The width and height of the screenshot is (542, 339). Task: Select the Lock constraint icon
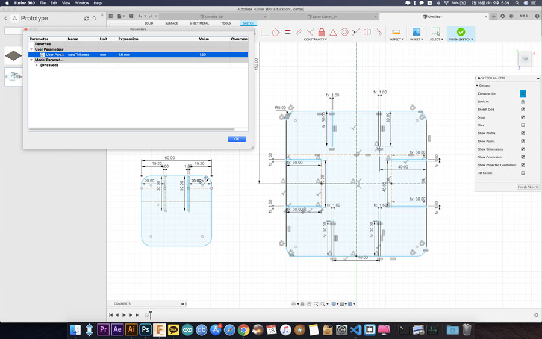[322, 32]
